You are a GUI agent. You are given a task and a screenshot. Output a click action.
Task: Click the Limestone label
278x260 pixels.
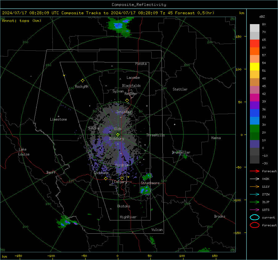coord(58,119)
